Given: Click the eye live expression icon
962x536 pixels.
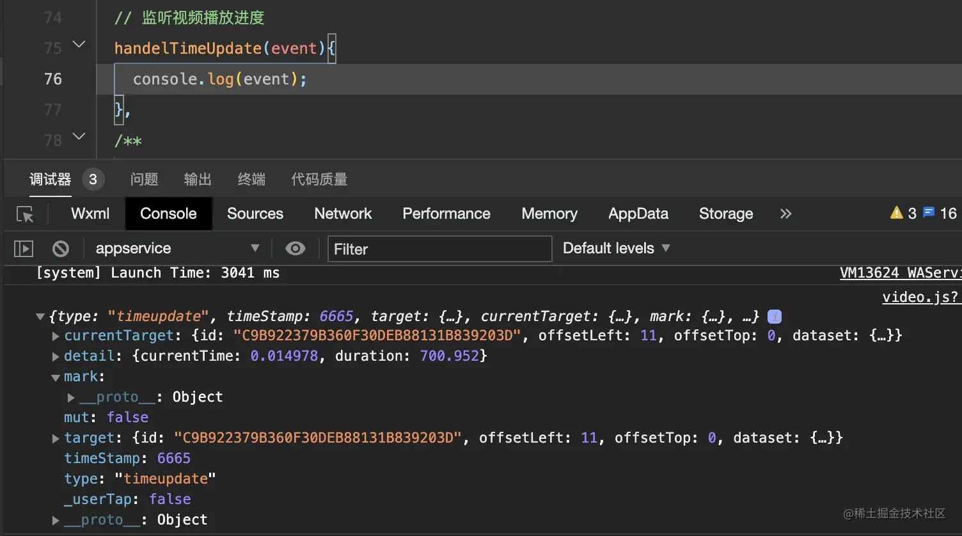Looking at the screenshot, I should click(x=295, y=248).
